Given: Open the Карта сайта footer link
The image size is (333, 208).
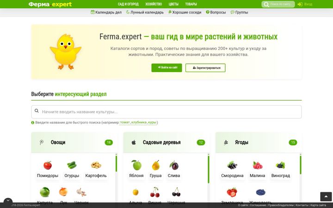Looking at the screenshot, I should click(318, 205).
